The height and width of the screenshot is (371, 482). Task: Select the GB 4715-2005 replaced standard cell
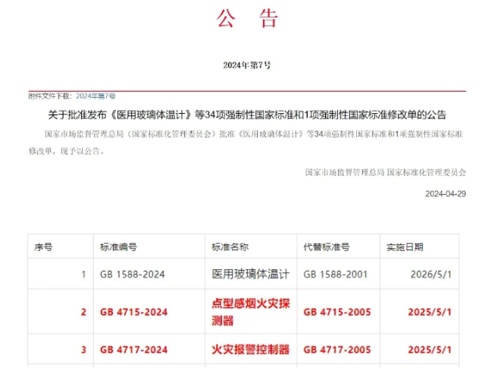338,312
